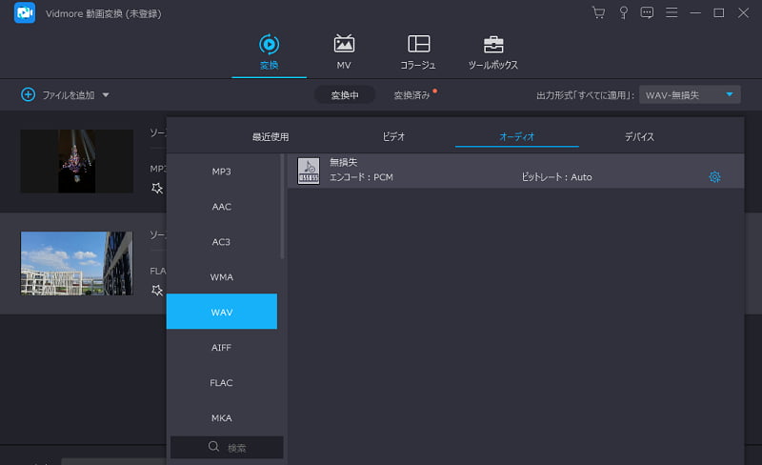Image resolution: width=762 pixels, height=465 pixels.
Task: Switch to the デバイス format tab
Action: coord(639,137)
